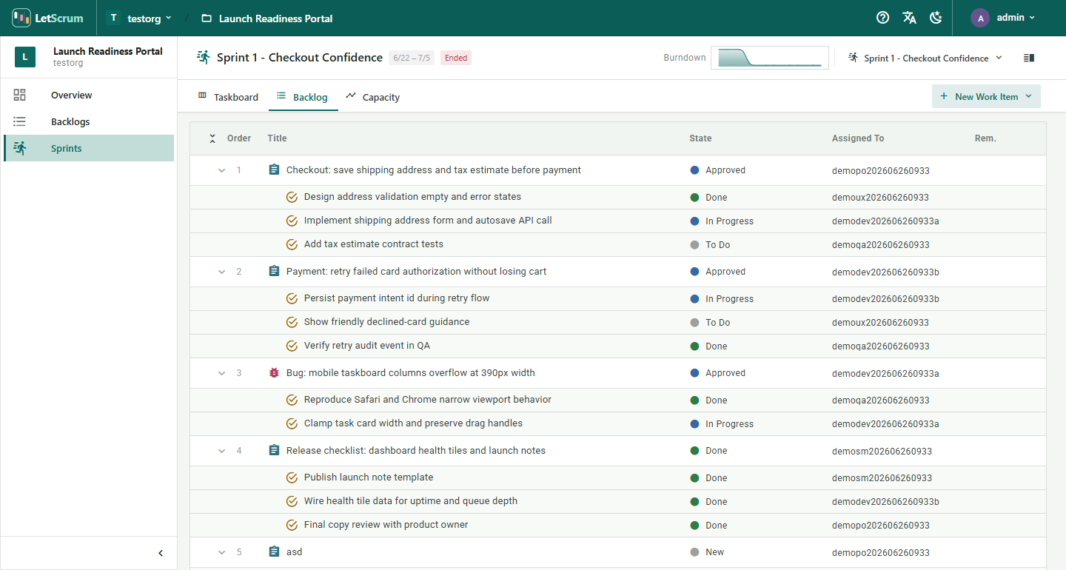Click the LetScrum logo
This screenshot has width=1066, height=570.
tap(48, 18)
